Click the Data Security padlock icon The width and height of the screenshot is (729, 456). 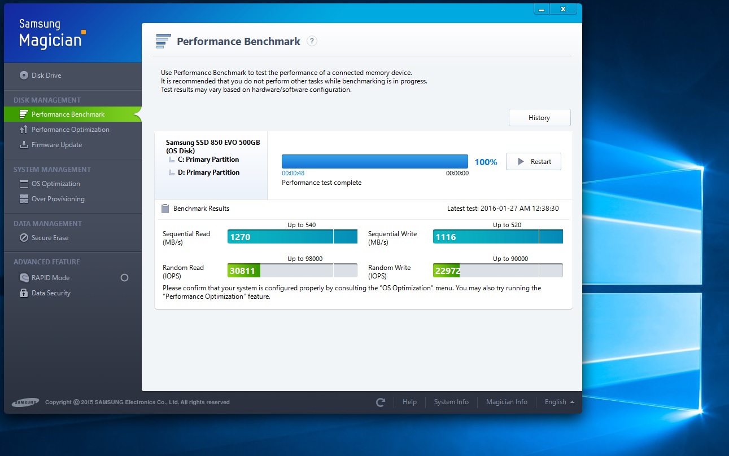[24, 293]
